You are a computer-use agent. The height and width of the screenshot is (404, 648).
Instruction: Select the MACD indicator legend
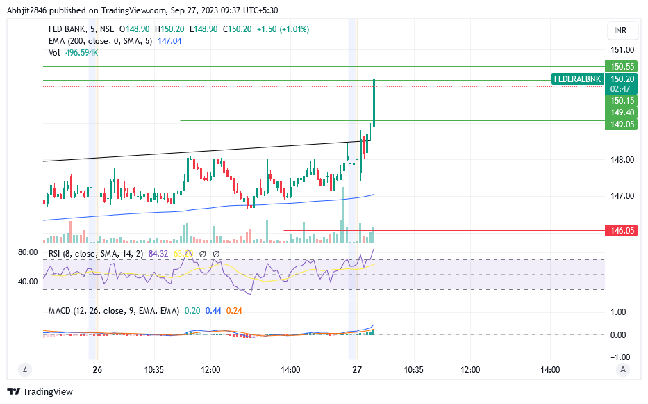(114, 310)
